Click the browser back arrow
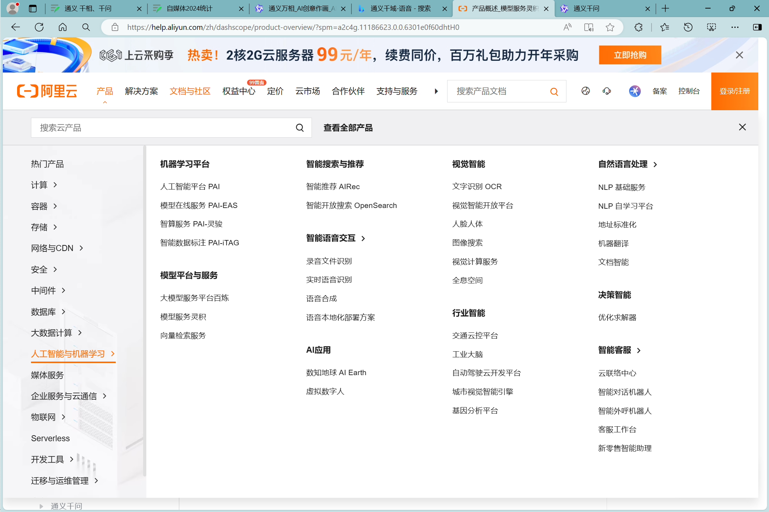Viewport: 769px width, 512px height. pyautogui.click(x=15, y=27)
